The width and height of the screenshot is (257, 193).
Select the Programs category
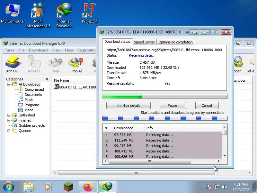[32, 105]
